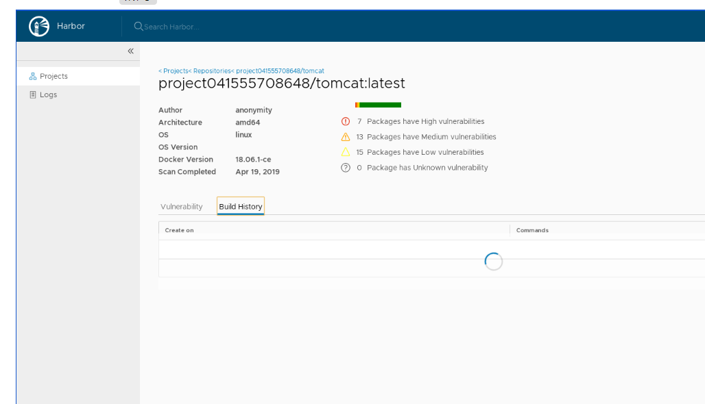Expand the Create on column header
The image size is (705, 404).
(x=178, y=230)
